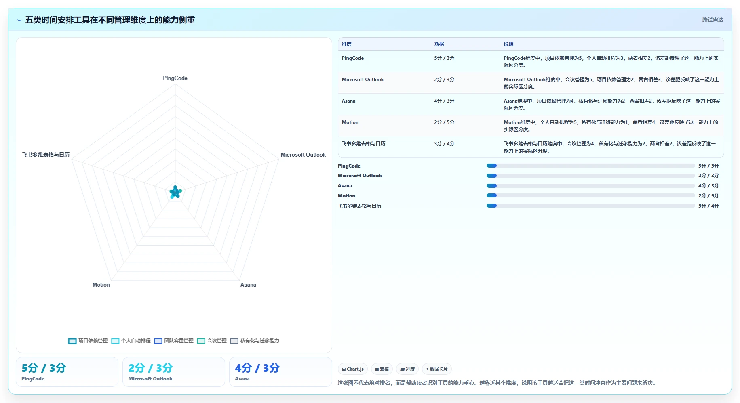
Task: Click the Motion label in progress list
Action: [x=346, y=196]
